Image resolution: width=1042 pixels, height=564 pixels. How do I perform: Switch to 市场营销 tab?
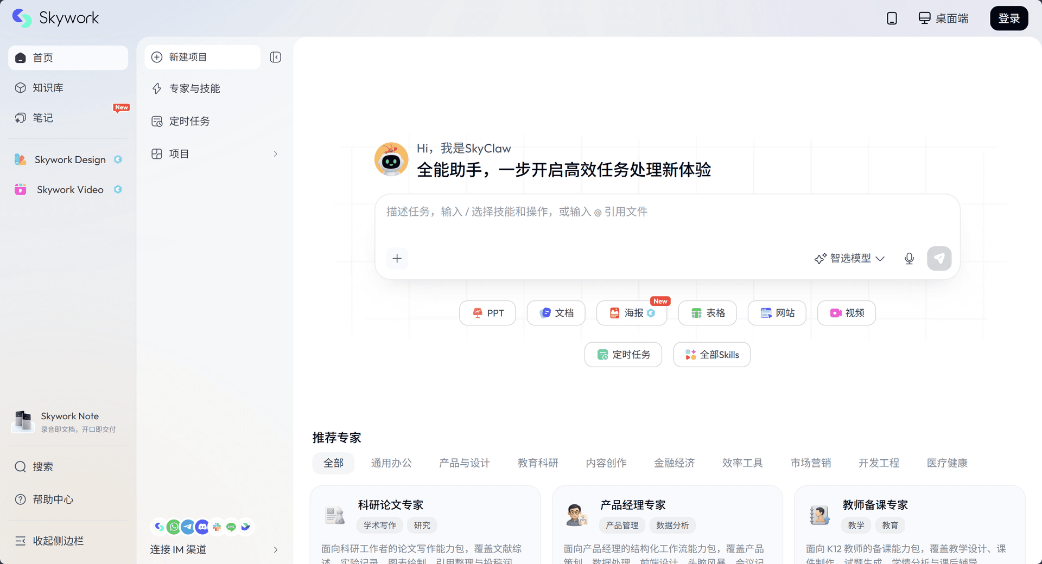coord(811,463)
